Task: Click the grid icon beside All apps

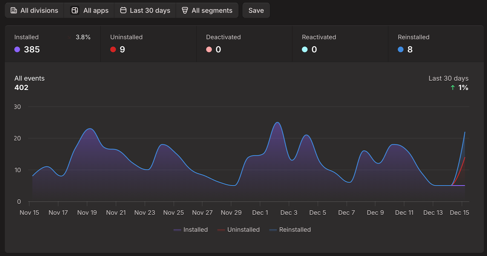Action: click(x=75, y=11)
